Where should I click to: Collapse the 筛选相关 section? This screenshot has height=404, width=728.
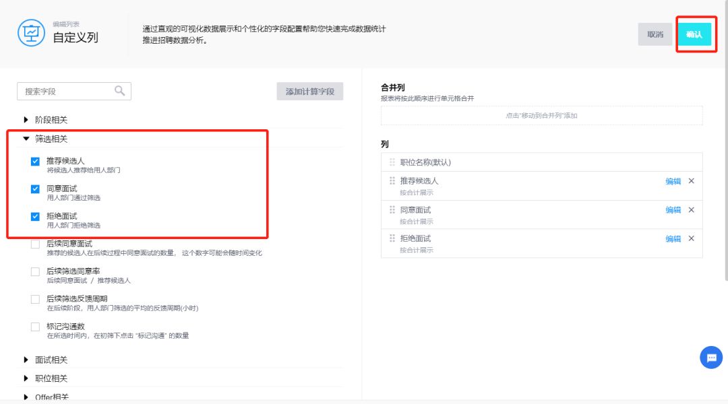click(26, 139)
